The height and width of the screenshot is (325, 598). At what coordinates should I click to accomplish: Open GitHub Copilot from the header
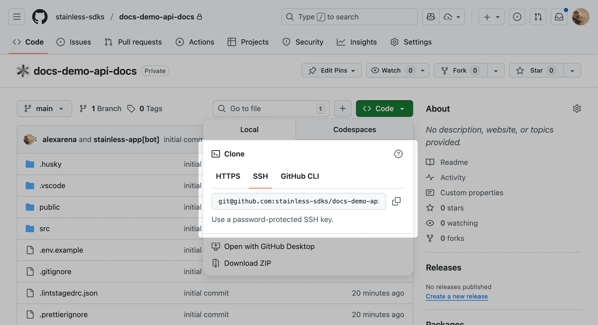click(x=430, y=17)
